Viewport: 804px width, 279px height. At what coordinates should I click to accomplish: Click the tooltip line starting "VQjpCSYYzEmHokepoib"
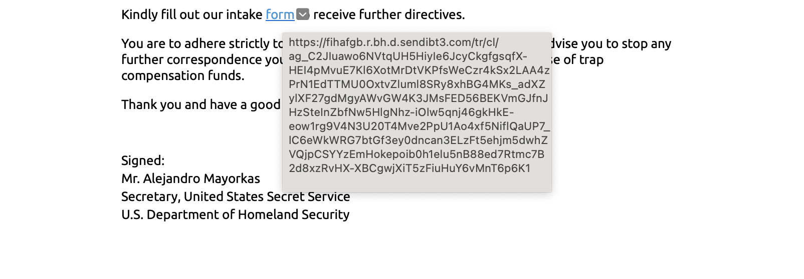click(x=416, y=154)
